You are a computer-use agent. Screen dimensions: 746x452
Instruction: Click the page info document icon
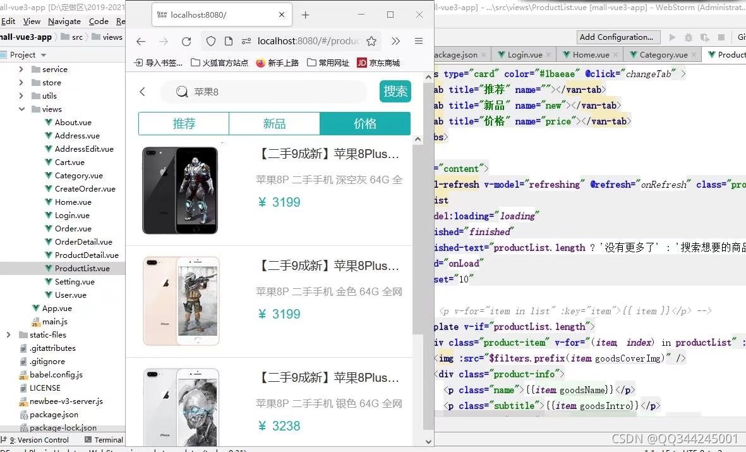(x=229, y=42)
